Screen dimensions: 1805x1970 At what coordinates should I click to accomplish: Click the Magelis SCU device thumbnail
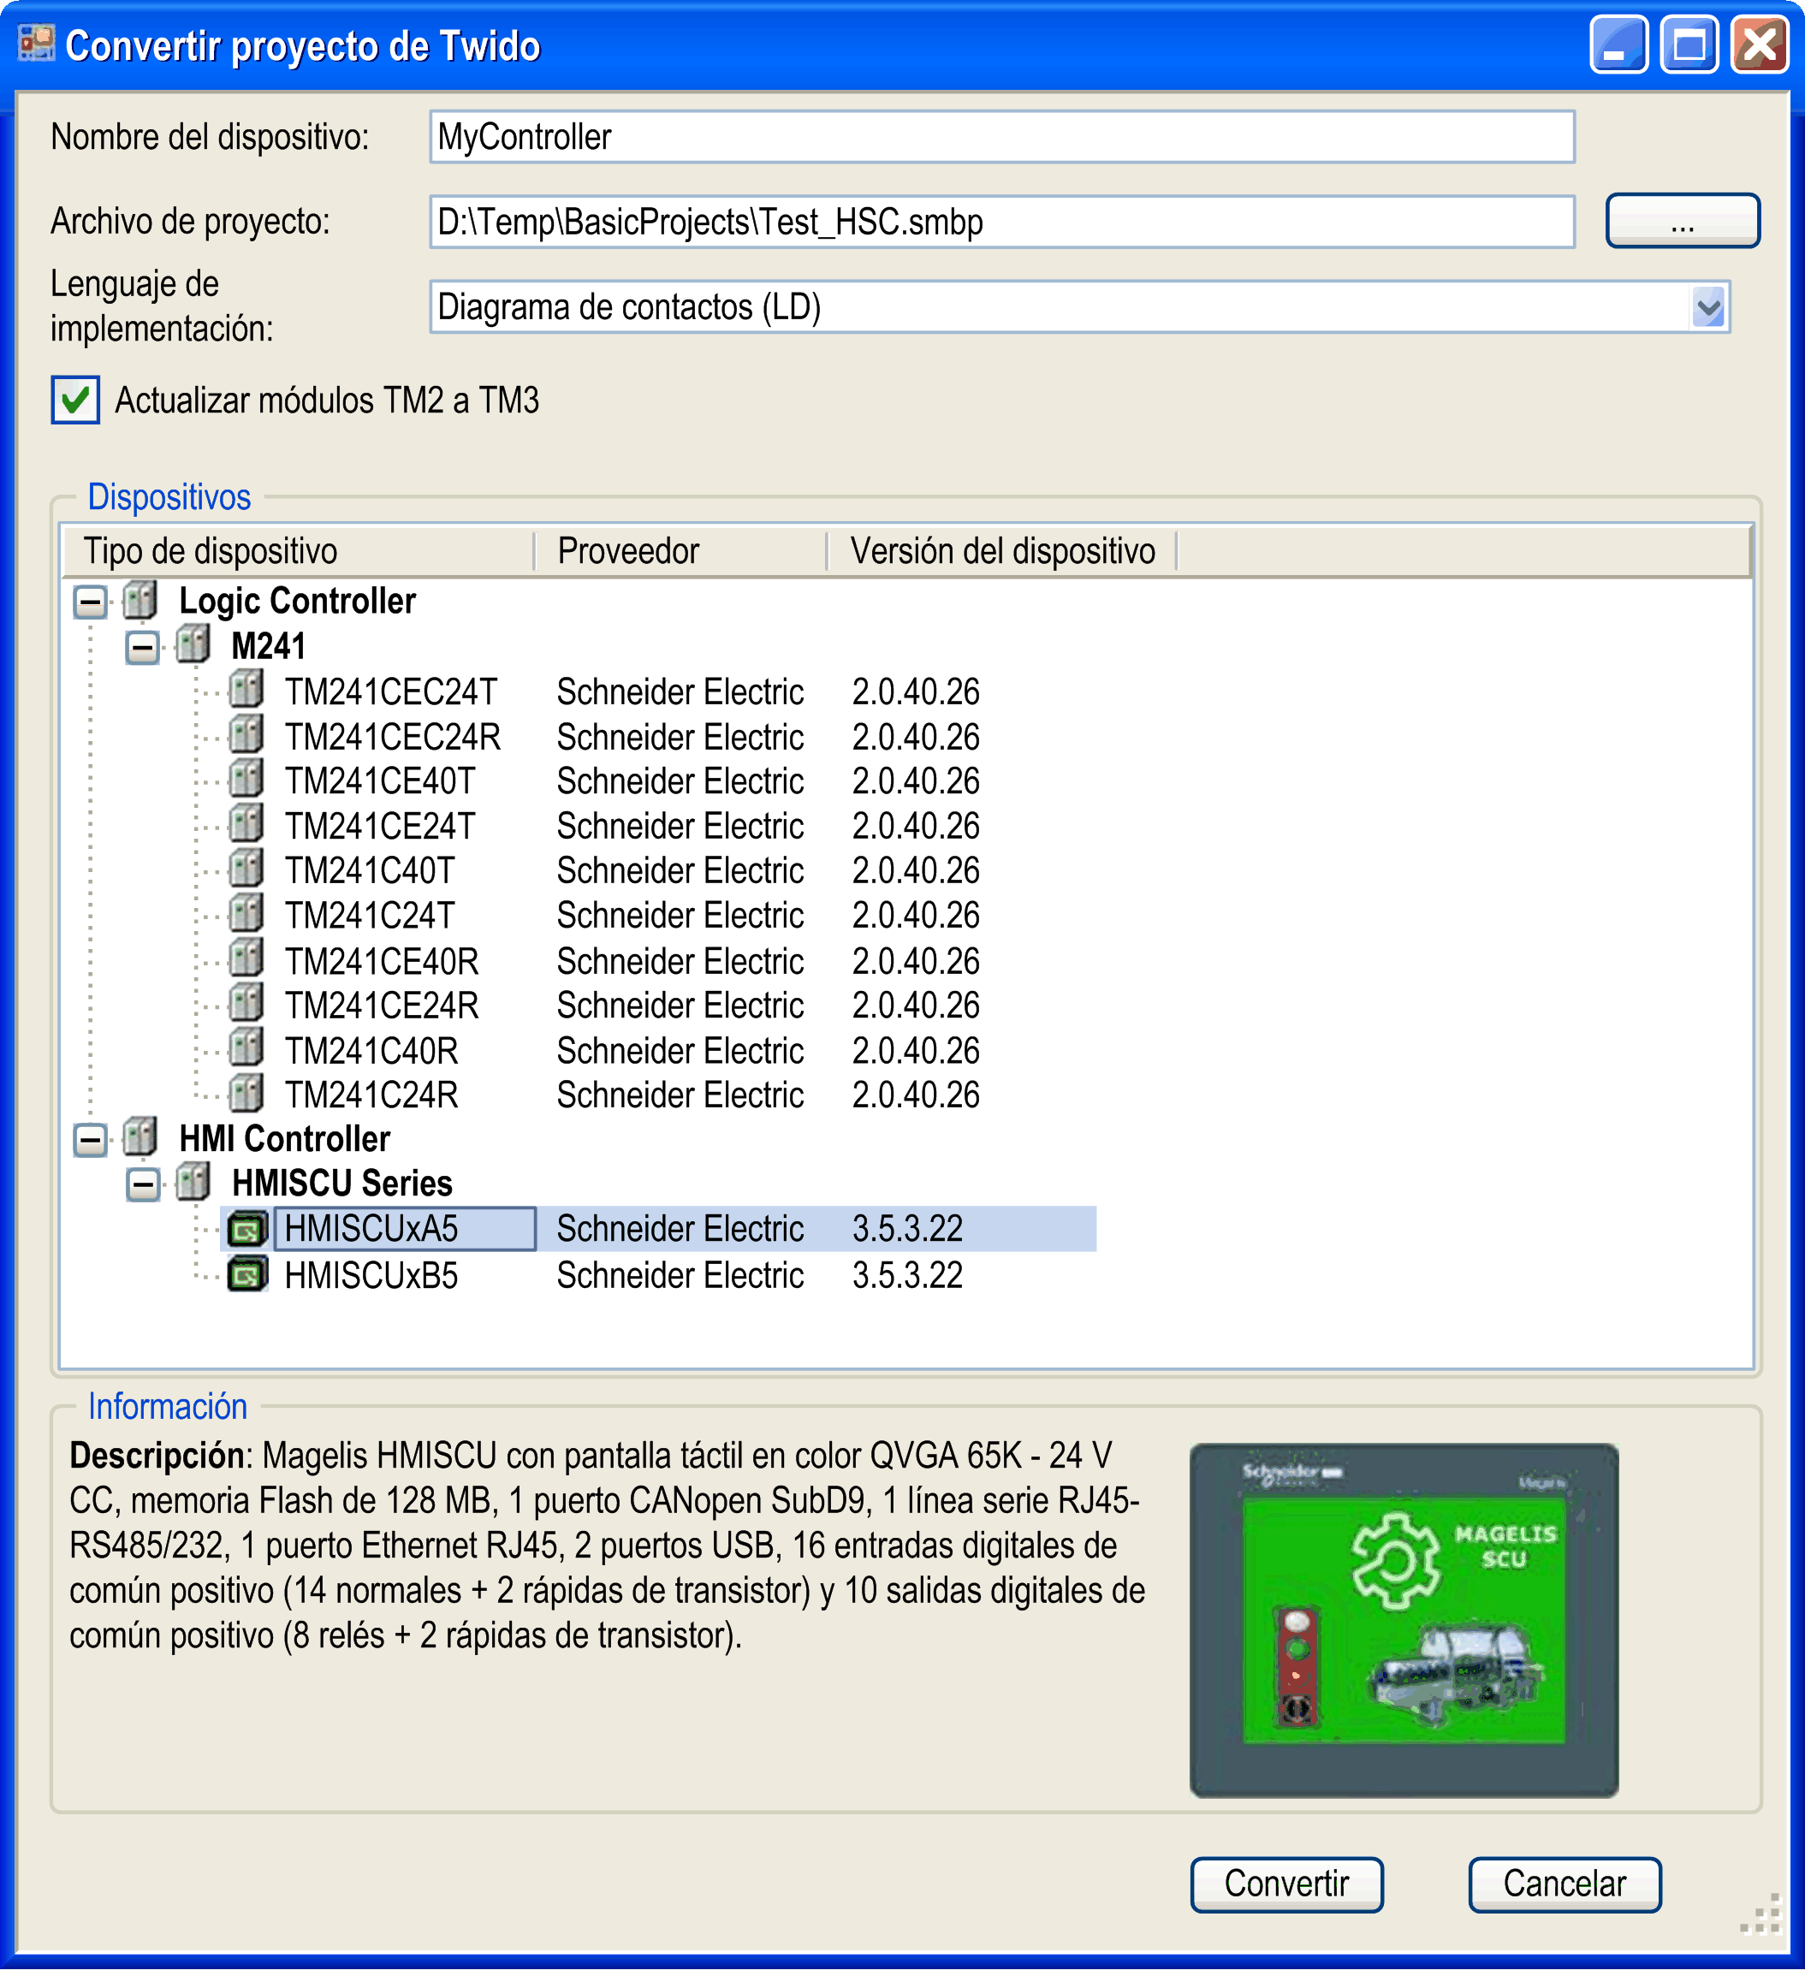coord(1404,1619)
